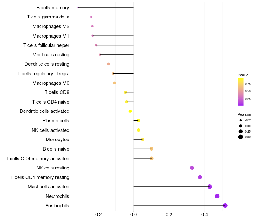This screenshot has width=255, height=223.
Task: Click the 0.4 x-axis tick label
Action: click(x=205, y=215)
